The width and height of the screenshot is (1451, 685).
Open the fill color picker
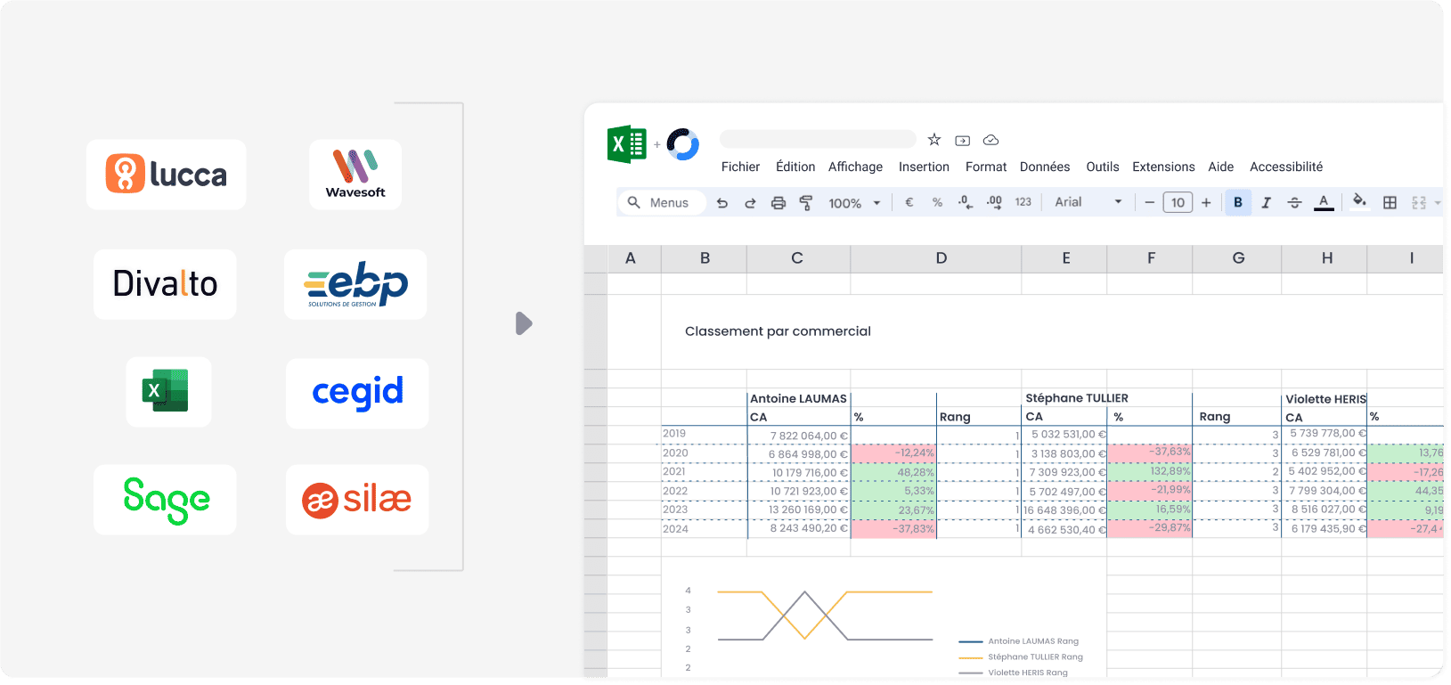[x=1359, y=201]
